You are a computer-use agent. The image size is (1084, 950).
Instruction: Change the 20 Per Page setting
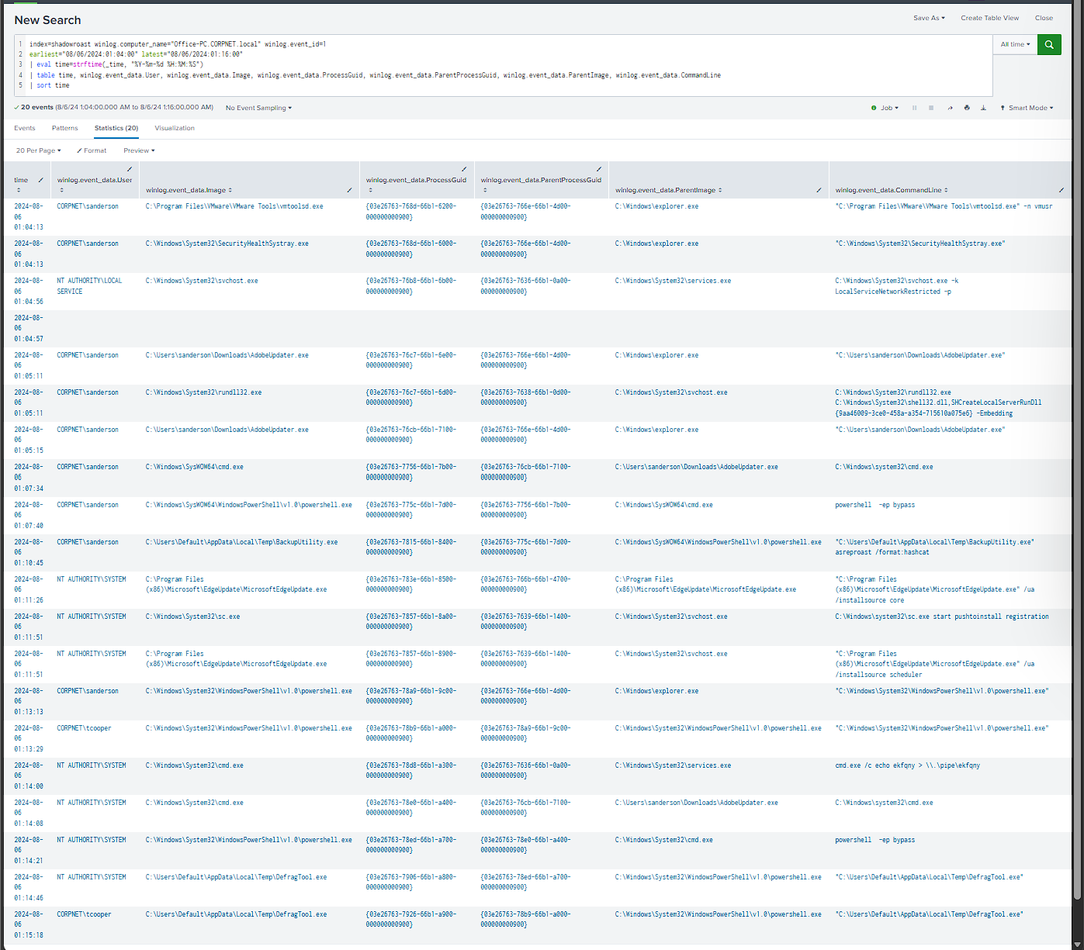point(38,150)
